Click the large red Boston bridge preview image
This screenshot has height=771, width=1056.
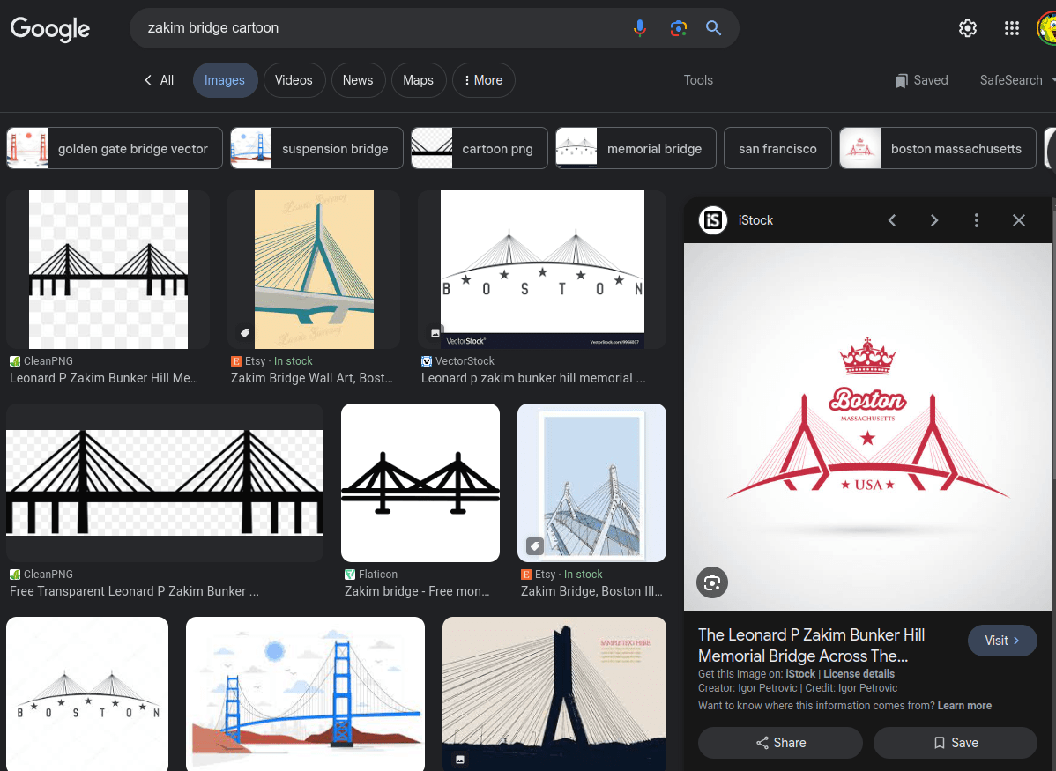(867, 426)
